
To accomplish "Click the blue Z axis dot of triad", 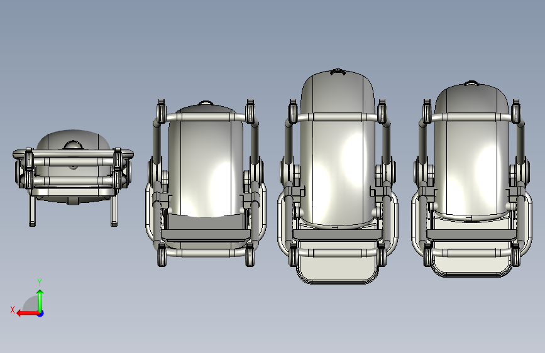I will [x=41, y=314].
